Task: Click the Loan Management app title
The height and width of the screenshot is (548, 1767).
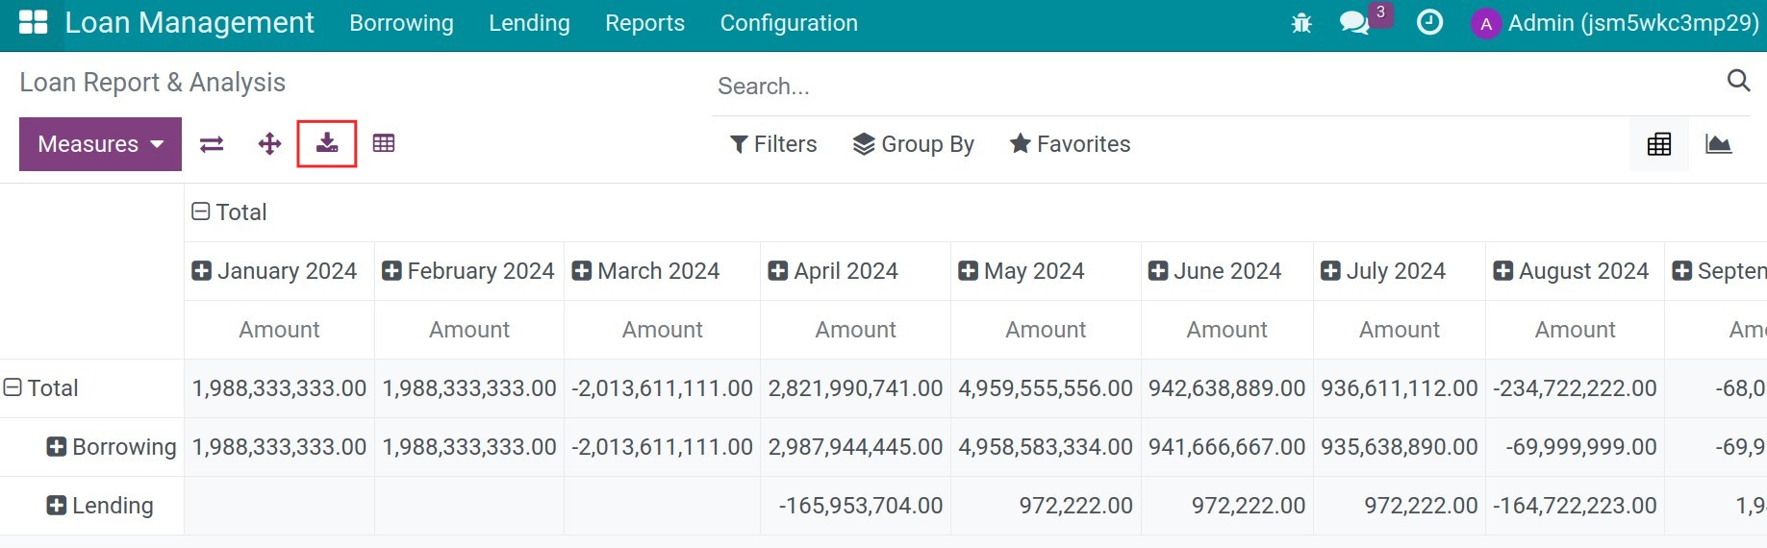Action: click(189, 23)
